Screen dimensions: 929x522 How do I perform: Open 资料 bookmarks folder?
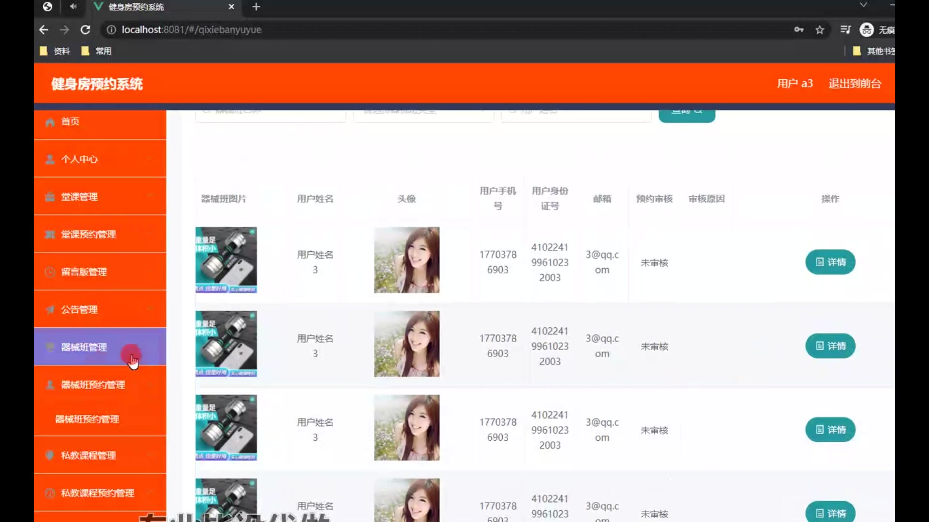55,51
